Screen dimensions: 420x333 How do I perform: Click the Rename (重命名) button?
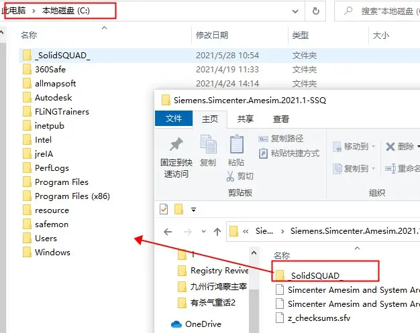pos(403,168)
